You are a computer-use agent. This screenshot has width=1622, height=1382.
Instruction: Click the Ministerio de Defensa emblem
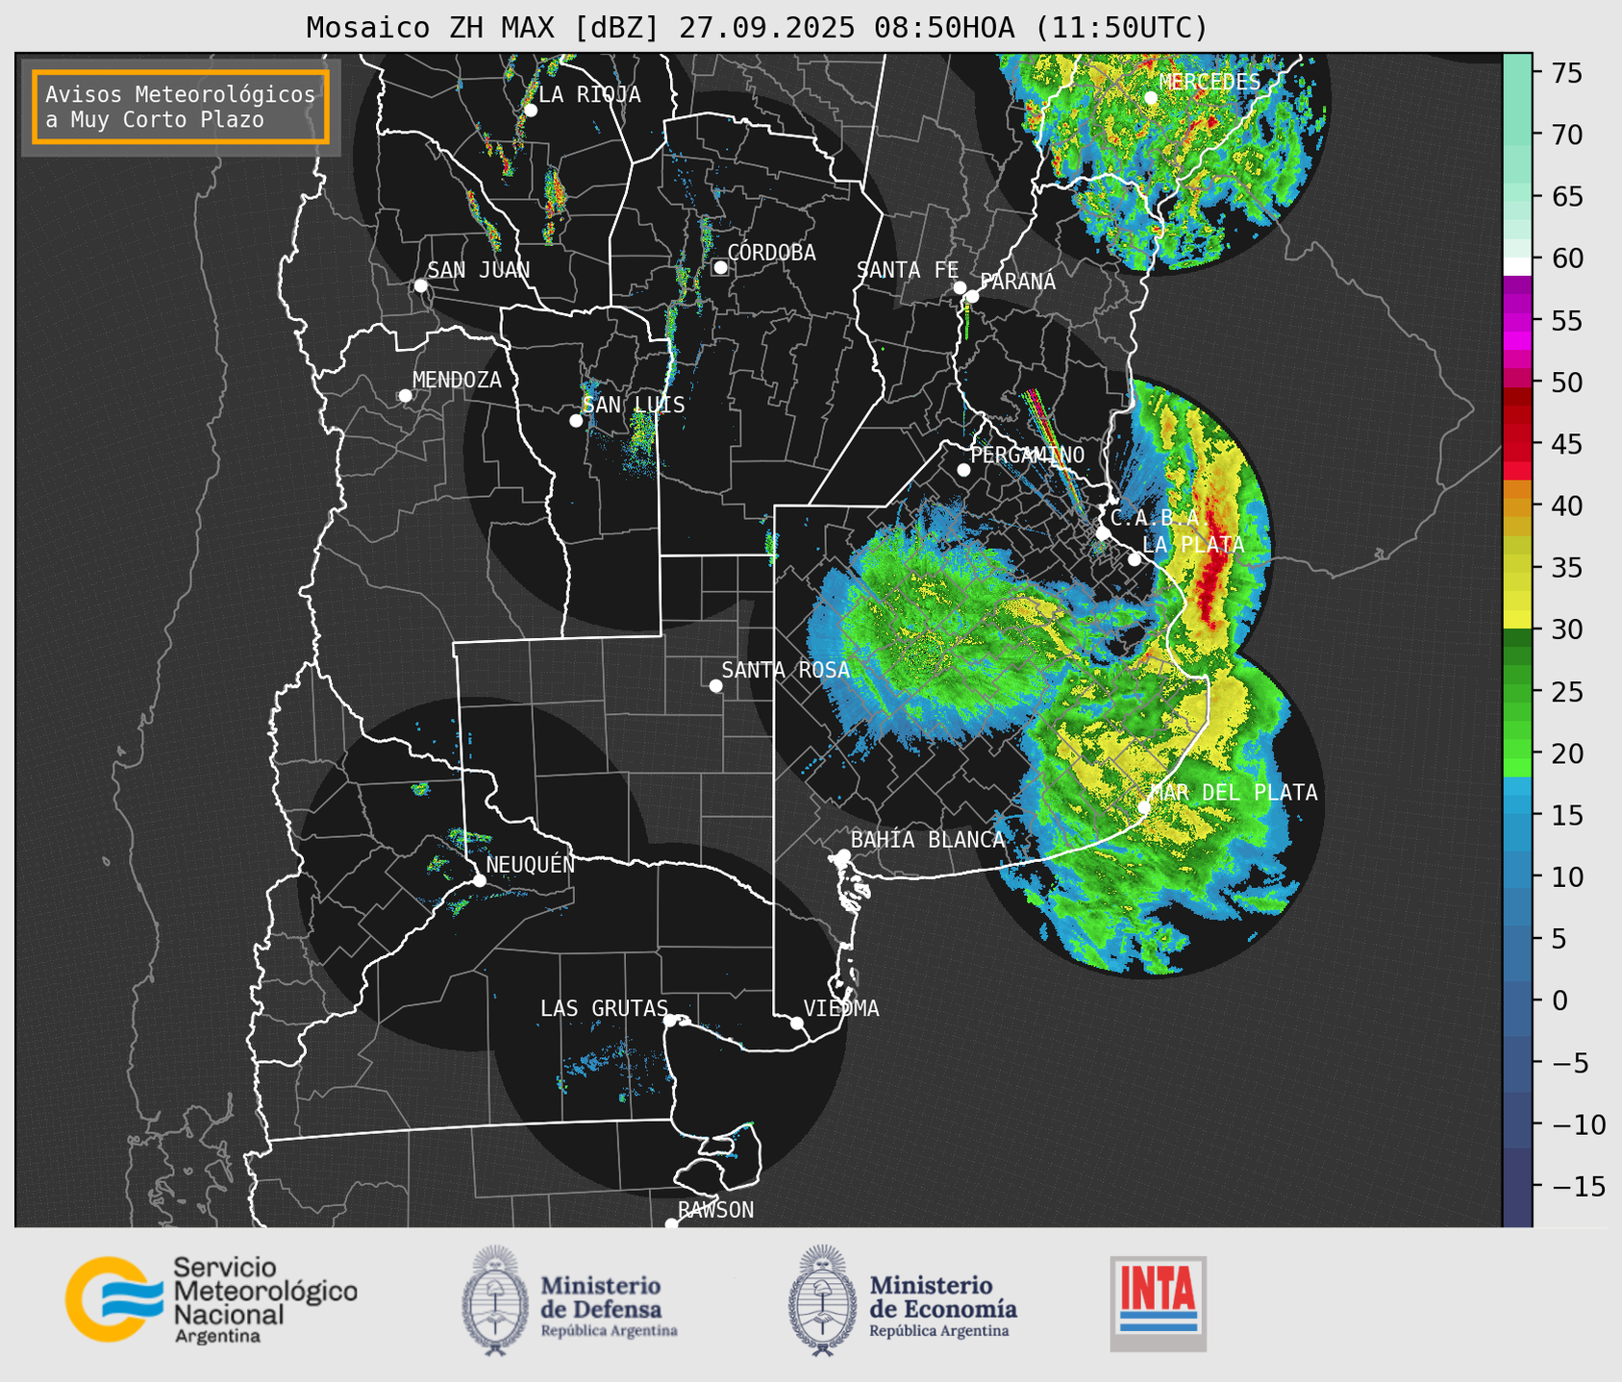tap(495, 1300)
